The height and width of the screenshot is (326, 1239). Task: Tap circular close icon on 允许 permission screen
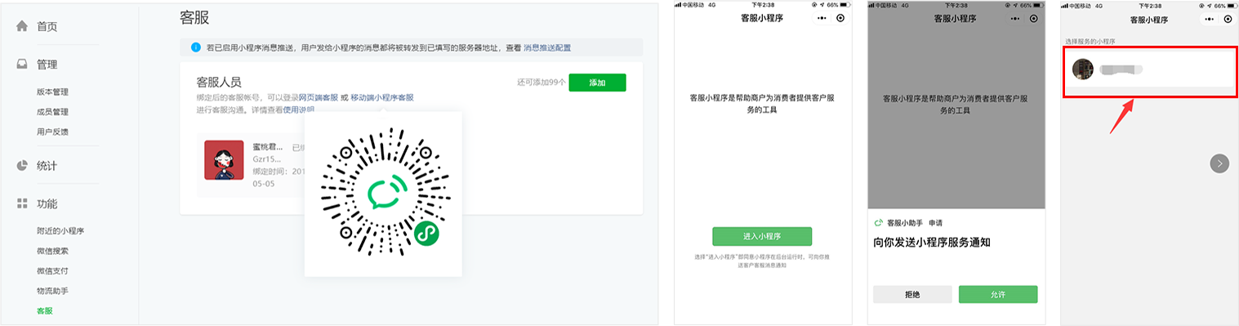coord(1035,17)
